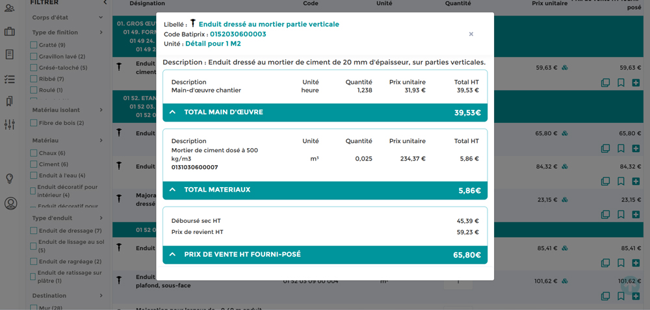Open the users icon in sidebar
650x310 pixels.
coord(10,7)
